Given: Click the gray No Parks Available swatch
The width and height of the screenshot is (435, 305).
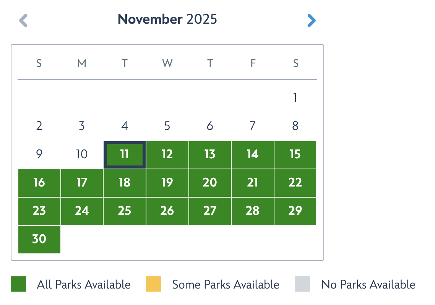Looking at the screenshot, I should click(302, 284).
